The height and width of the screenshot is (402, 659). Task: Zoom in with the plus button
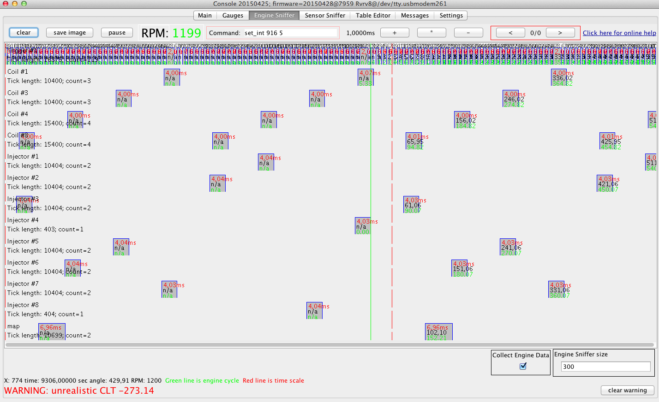[395, 33]
